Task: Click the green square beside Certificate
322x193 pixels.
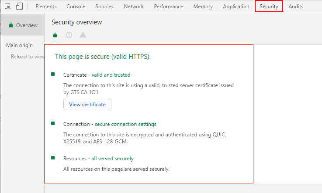Action: click(53, 74)
